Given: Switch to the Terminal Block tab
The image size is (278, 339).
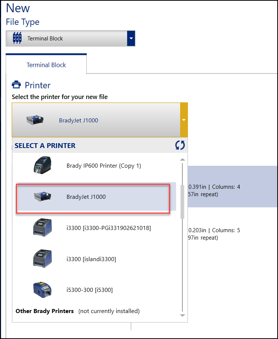Looking at the screenshot, I should tap(46, 65).
